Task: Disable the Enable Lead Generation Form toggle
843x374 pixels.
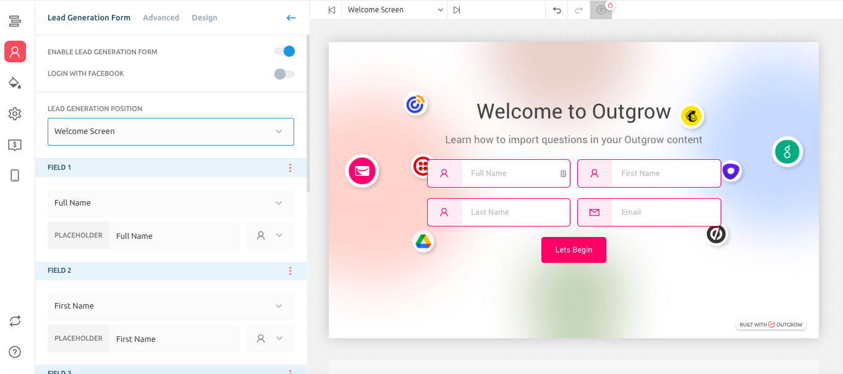Action: pyautogui.click(x=284, y=52)
